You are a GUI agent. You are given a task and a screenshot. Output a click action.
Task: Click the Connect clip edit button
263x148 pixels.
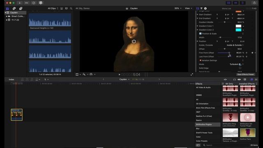[22, 79]
